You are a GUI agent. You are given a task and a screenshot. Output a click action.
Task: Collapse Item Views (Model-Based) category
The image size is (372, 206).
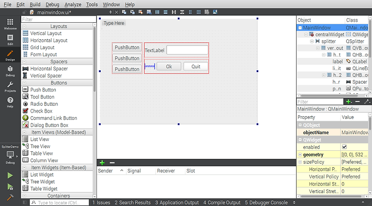24,132
